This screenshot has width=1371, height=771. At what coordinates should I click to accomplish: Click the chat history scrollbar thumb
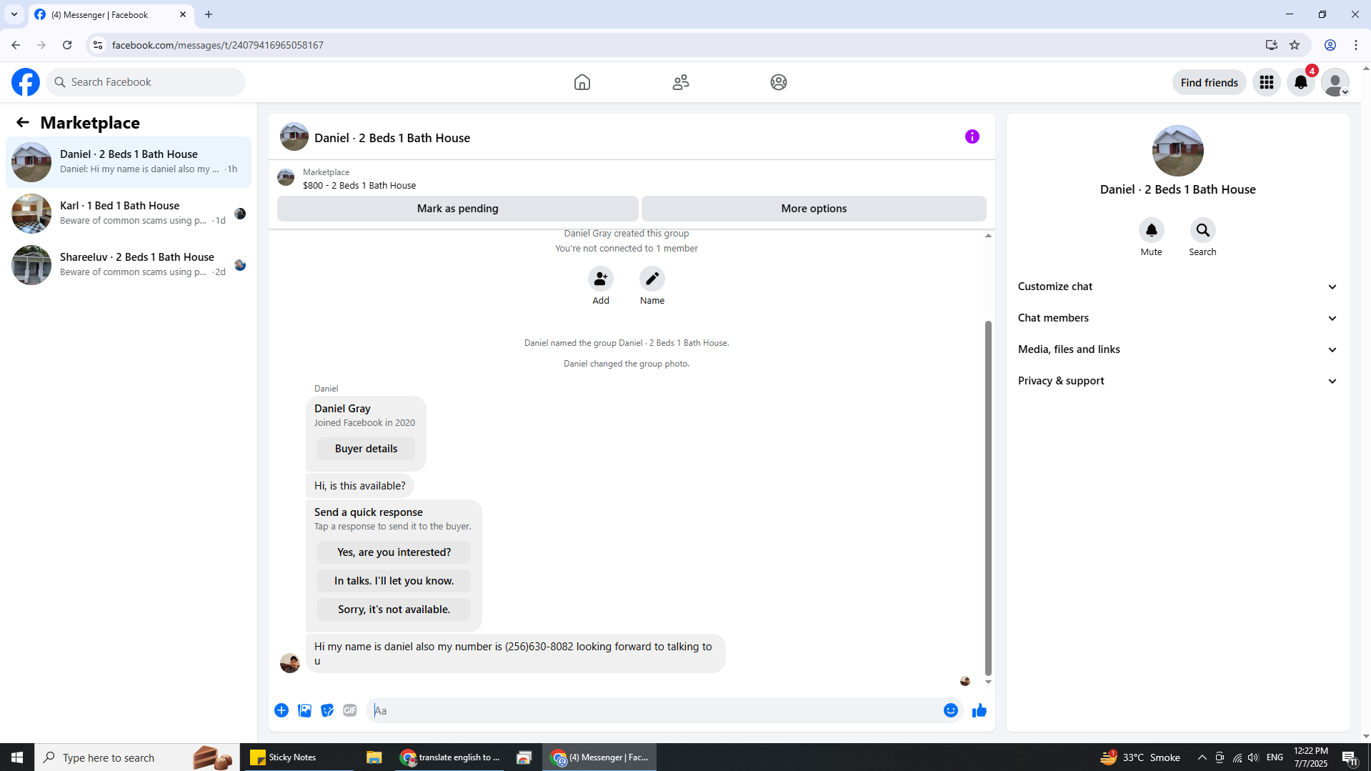tap(988, 498)
